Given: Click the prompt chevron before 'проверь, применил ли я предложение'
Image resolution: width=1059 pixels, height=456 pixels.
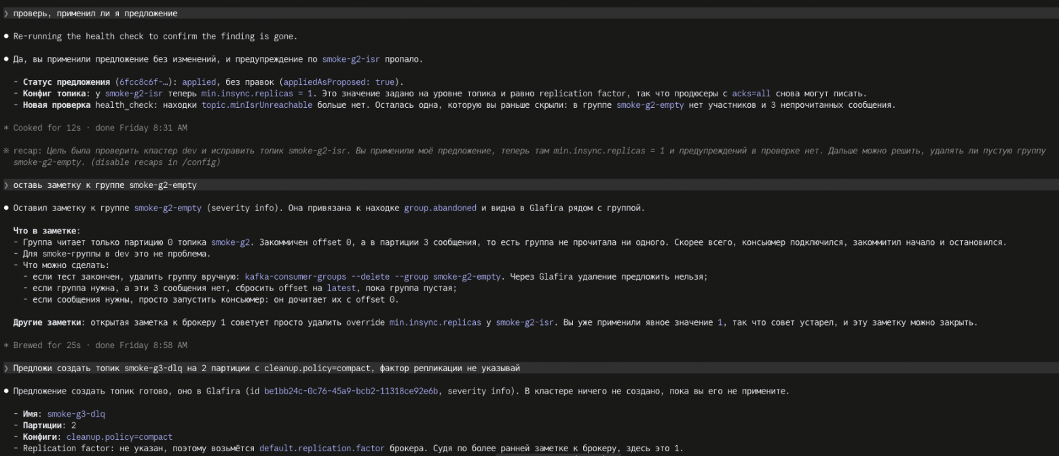Looking at the screenshot, I should (x=6, y=13).
